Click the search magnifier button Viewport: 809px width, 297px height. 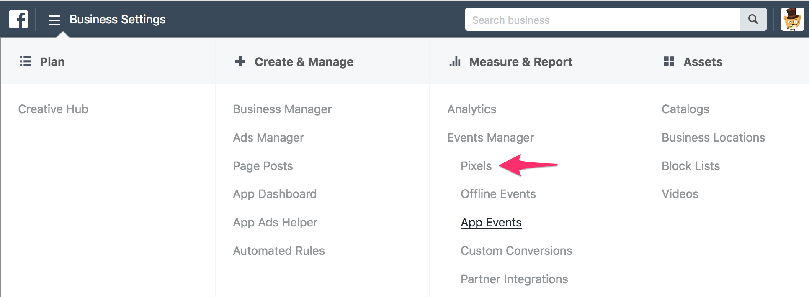coord(753,19)
